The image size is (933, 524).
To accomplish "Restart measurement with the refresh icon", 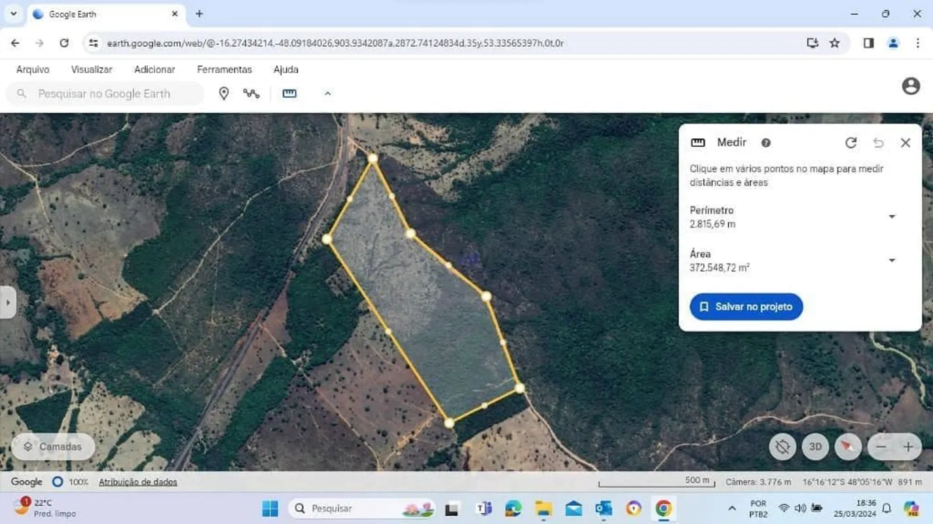I will tap(851, 143).
